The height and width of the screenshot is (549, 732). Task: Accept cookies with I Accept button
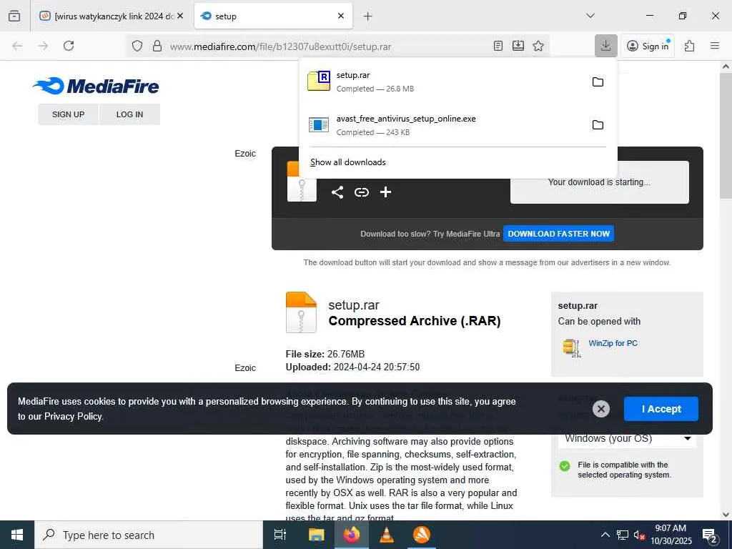661,409
